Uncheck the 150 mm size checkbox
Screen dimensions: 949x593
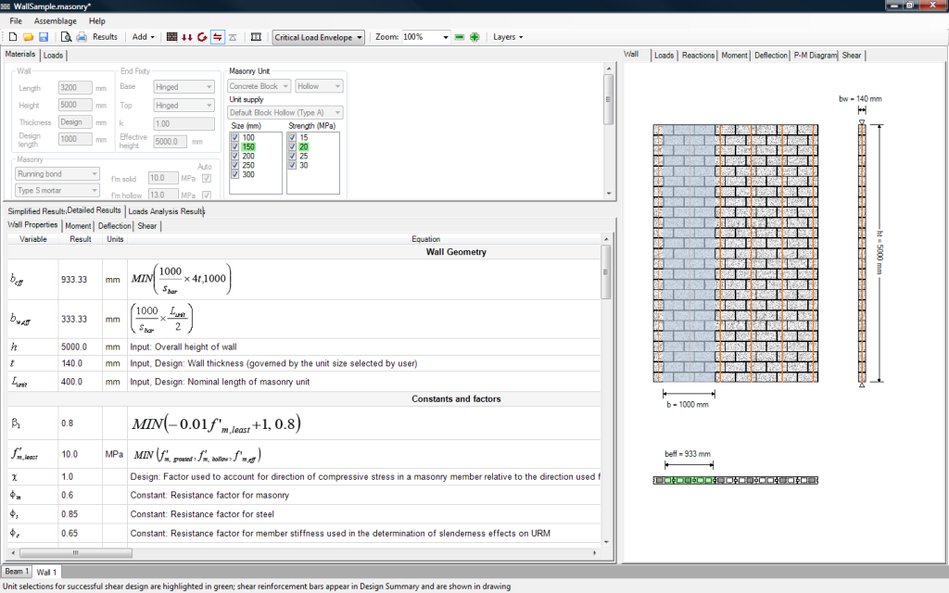coord(235,146)
